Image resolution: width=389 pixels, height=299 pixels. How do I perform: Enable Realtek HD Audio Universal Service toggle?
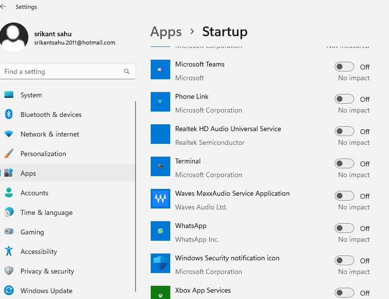344,131
